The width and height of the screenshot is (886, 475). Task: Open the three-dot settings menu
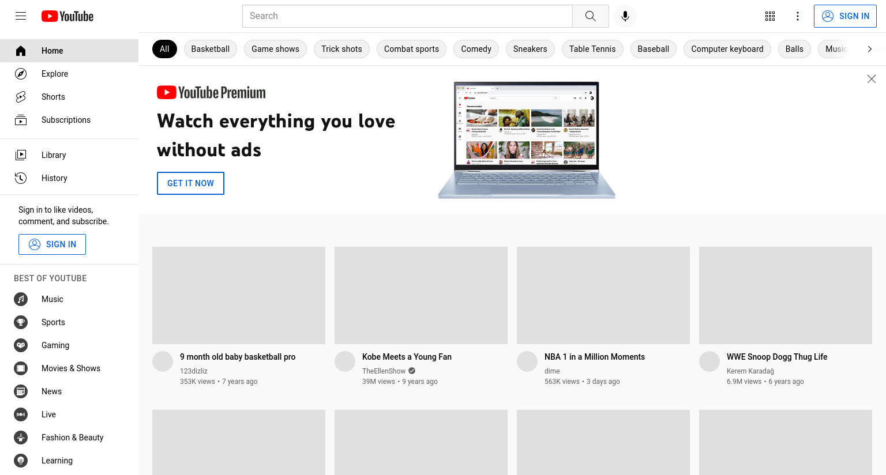[x=798, y=16]
